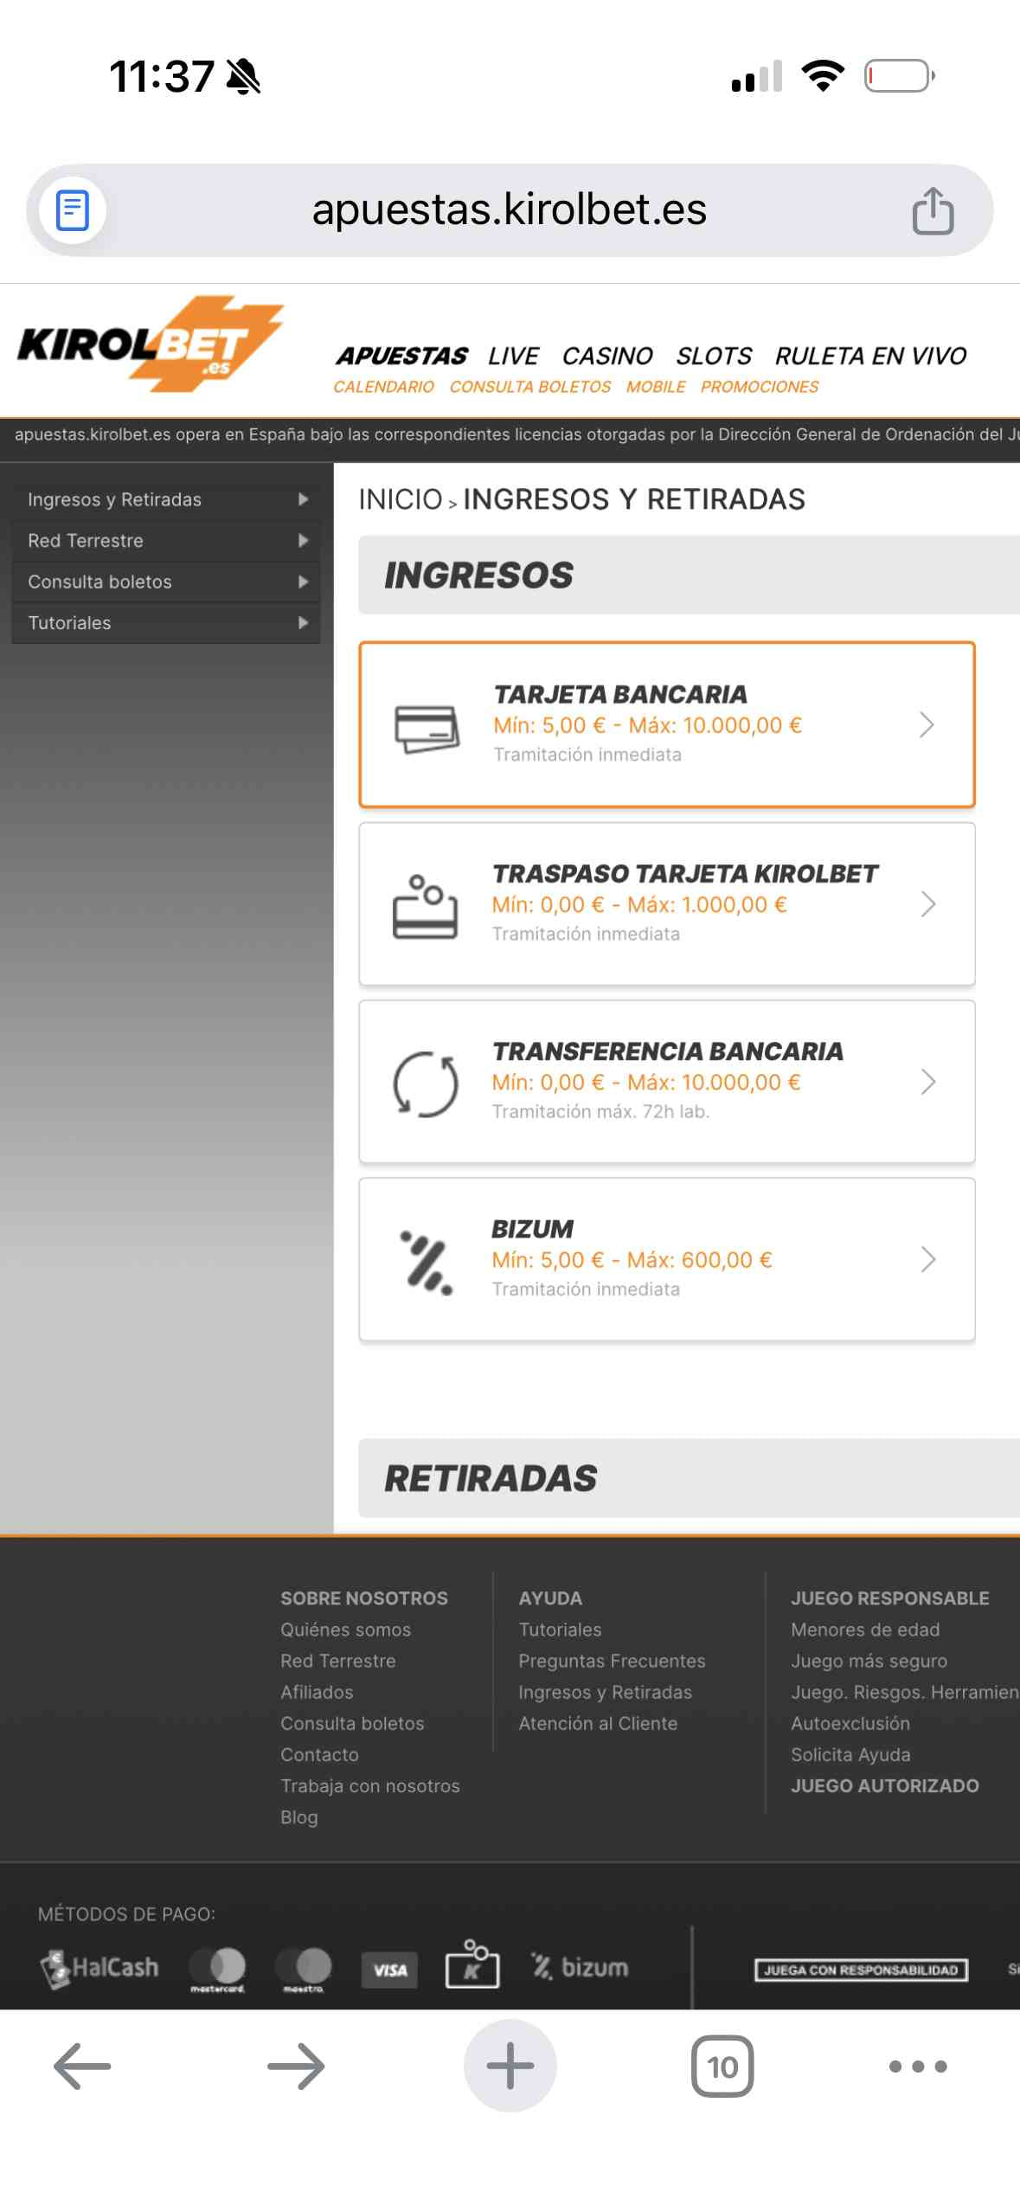Click the Traspaso Tarjeta Kirolbet icon
Image resolution: width=1020 pixels, height=2212 pixels.
425,906
